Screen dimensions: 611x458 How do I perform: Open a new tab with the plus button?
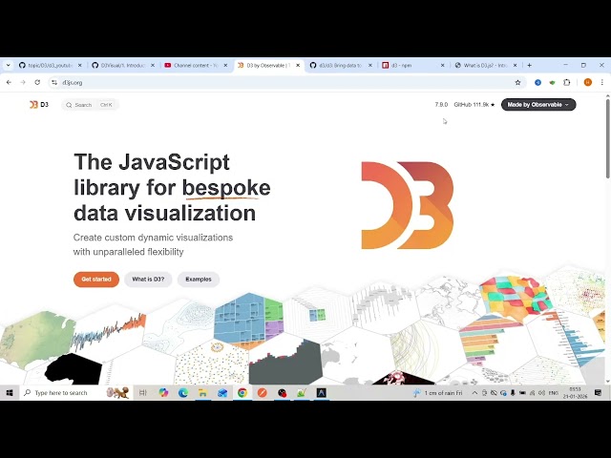(529, 65)
